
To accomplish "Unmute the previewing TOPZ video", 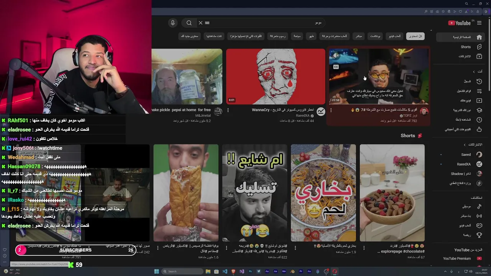I will 336,56.
